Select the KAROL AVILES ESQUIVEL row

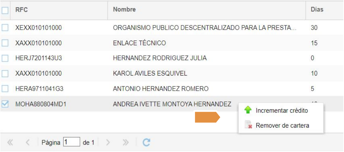(x=150, y=73)
